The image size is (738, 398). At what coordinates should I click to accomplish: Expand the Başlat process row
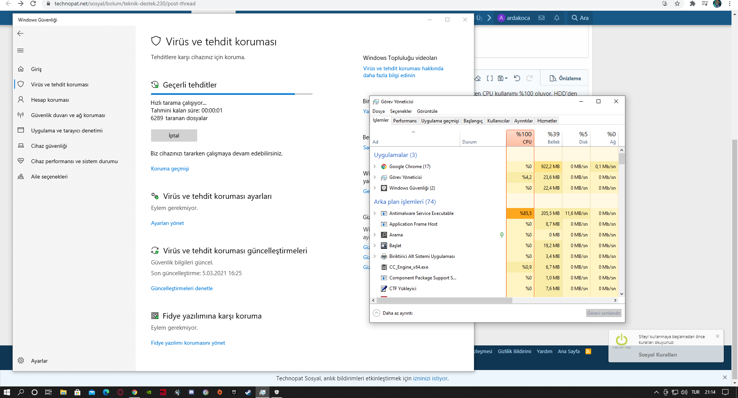375,246
